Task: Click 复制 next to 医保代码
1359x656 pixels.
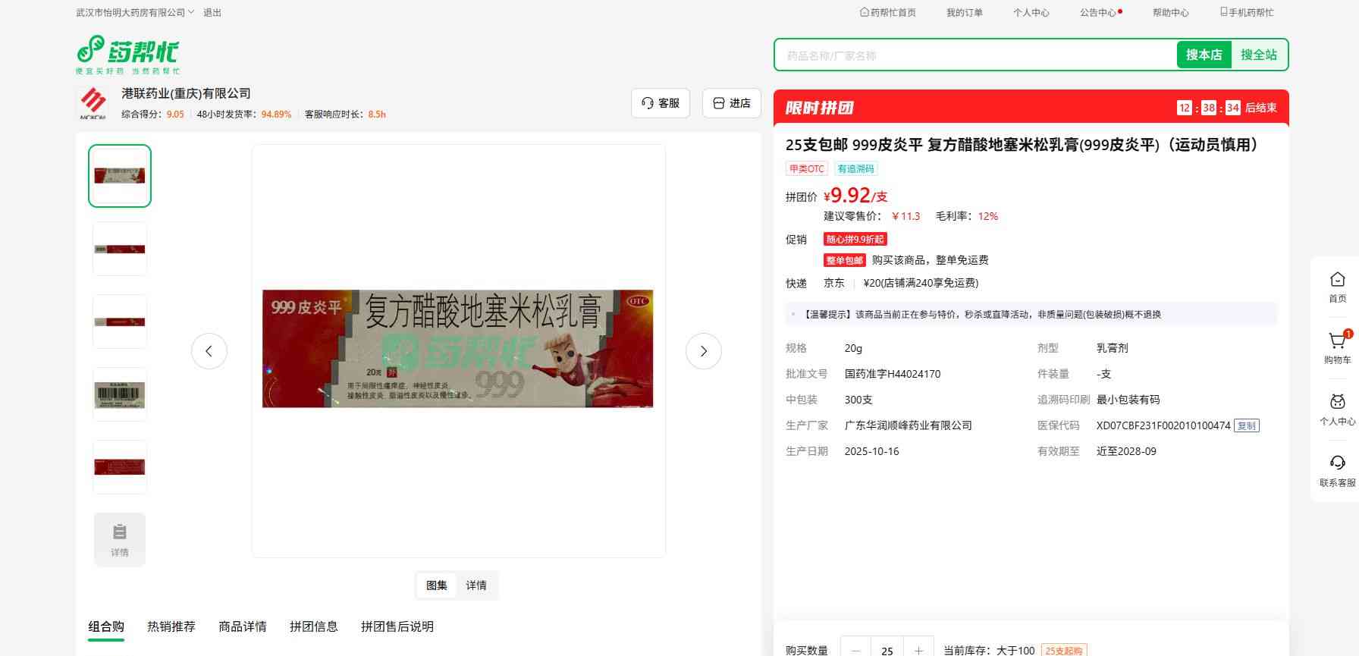Action: click(x=1246, y=426)
